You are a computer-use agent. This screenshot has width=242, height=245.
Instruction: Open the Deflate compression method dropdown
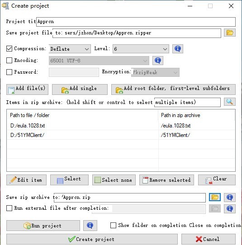pyautogui.click(x=70, y=49)
